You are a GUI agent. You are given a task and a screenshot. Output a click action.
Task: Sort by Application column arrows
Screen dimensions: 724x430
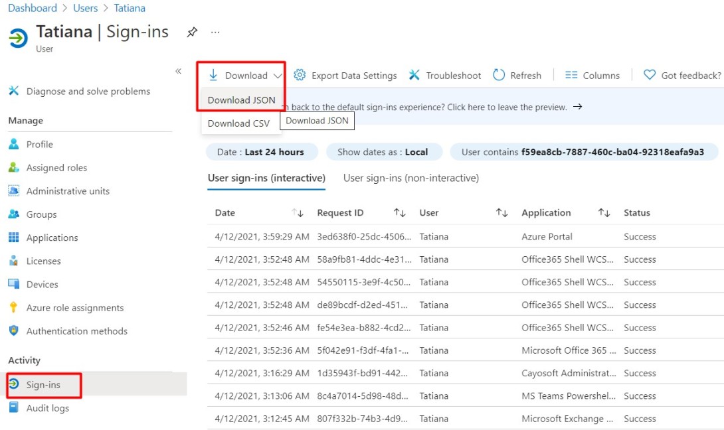coord(604,213)
